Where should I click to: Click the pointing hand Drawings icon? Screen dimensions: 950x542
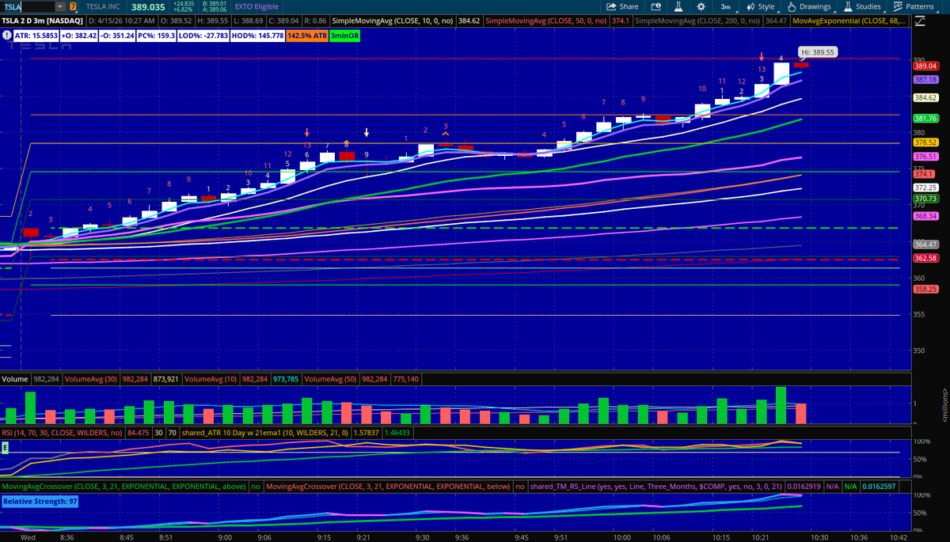(x=792, y=6)
